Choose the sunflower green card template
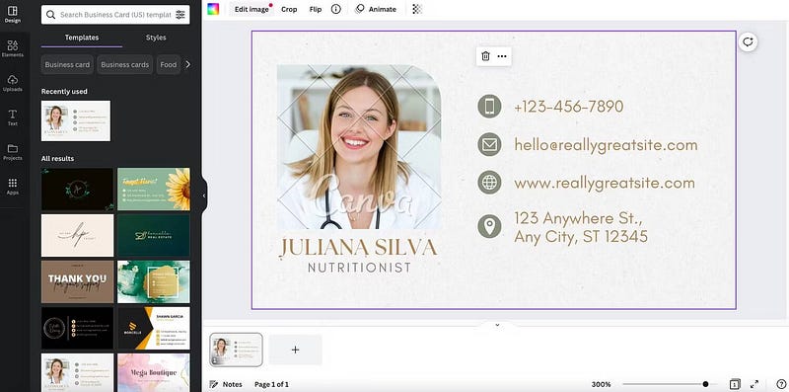 (x=154, y=189)
